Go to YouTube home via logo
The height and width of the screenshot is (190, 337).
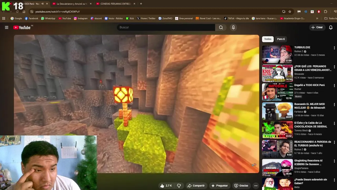coord(22,27)
